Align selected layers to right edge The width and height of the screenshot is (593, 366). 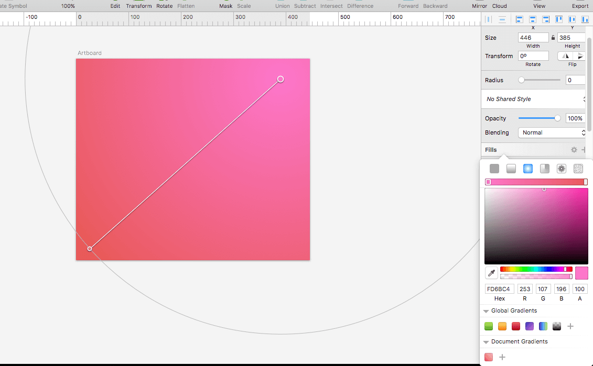[546, 19]
